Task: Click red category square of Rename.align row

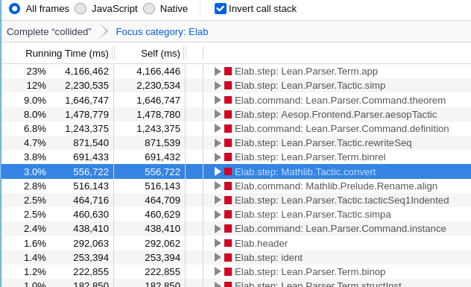Action: tap(228, 186)
